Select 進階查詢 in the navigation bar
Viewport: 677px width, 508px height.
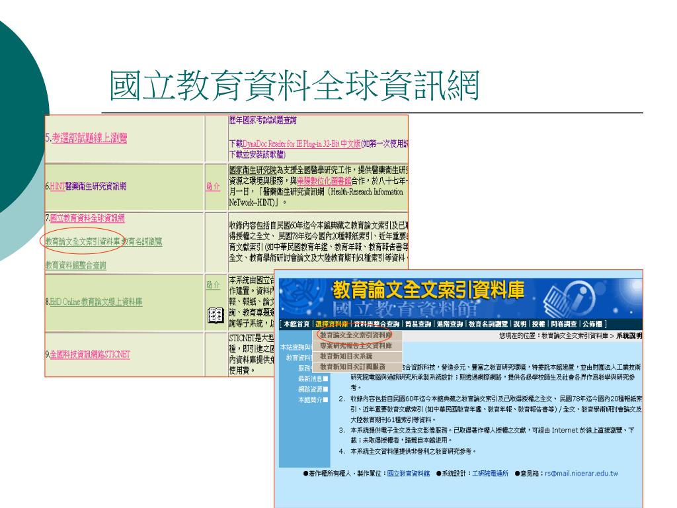[450, 324]
